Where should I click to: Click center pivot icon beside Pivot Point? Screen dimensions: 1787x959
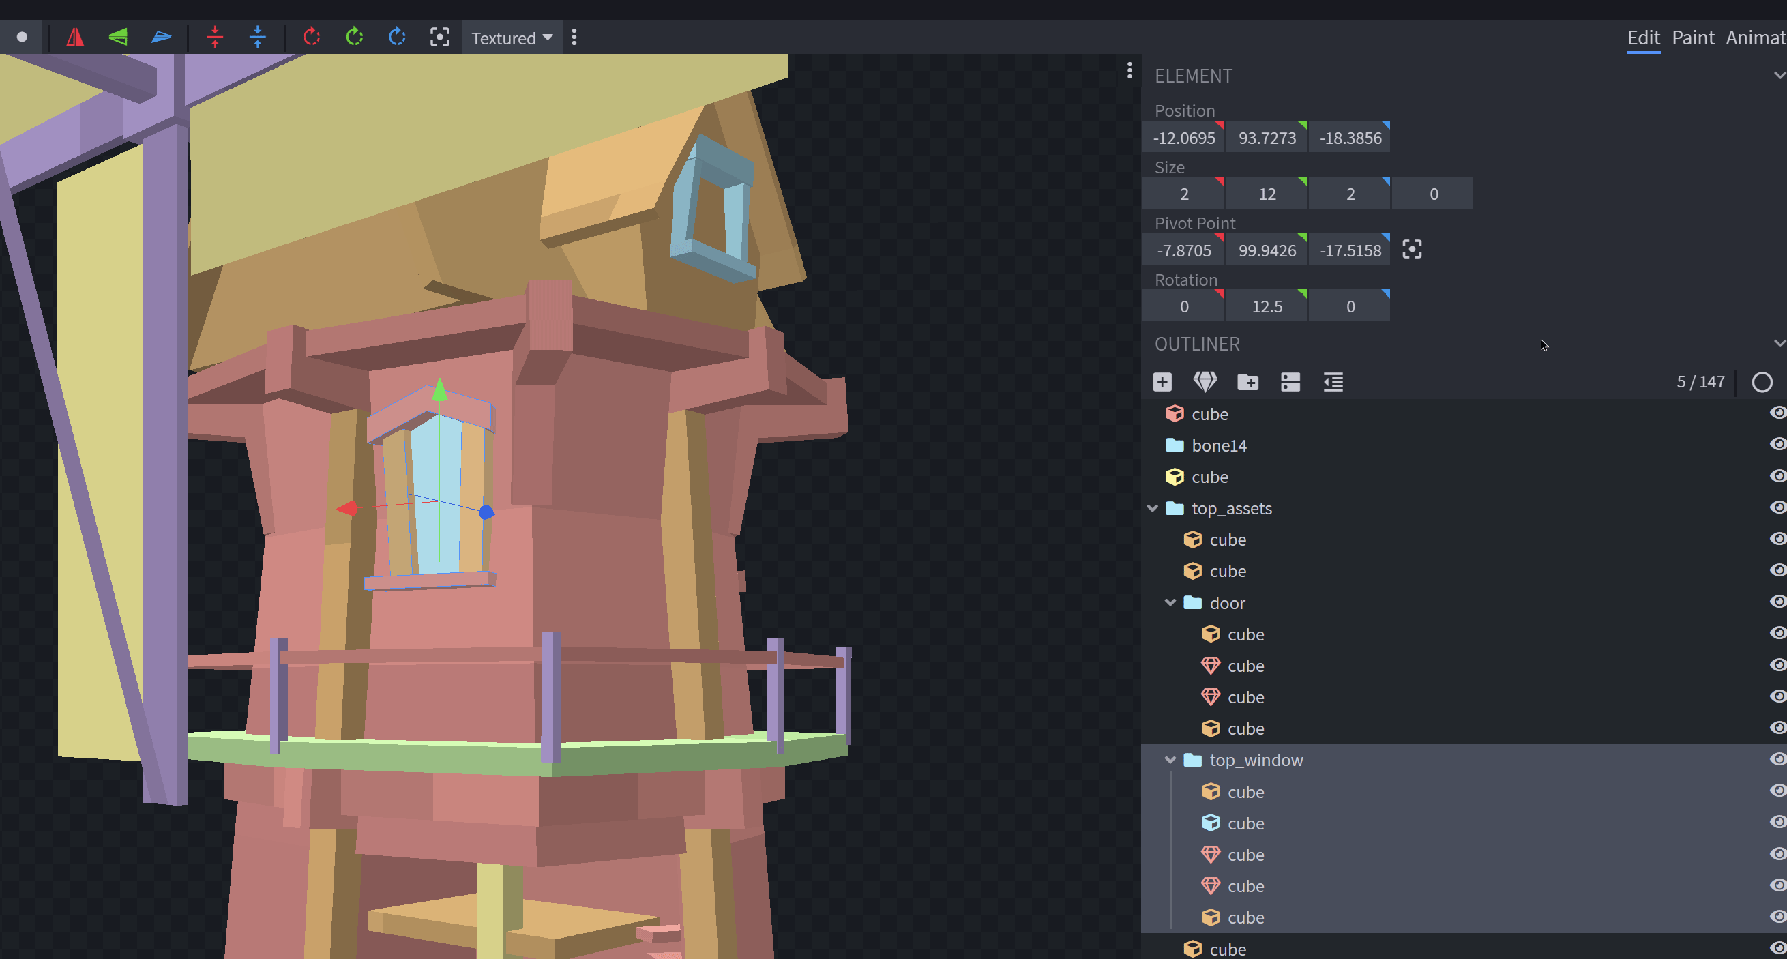click(1412, 250)
